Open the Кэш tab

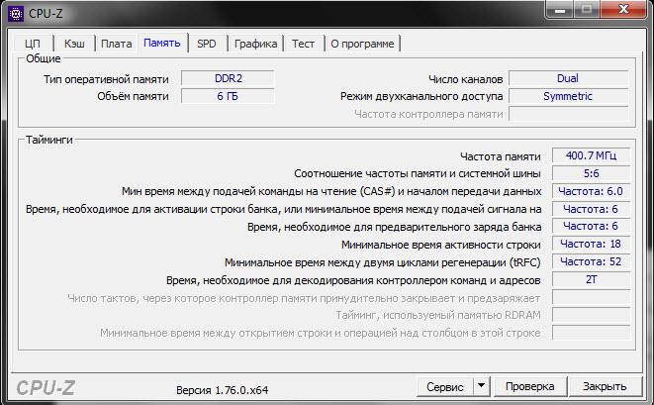pos(74,44)
